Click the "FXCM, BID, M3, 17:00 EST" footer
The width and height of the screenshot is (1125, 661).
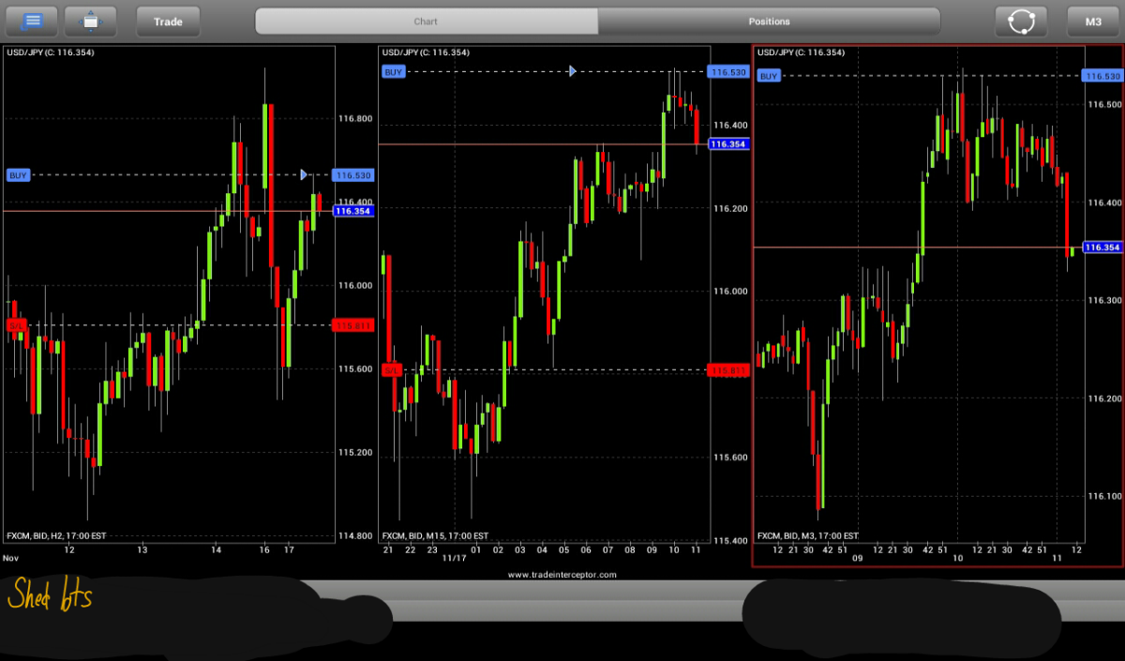[x=808, y=536]
